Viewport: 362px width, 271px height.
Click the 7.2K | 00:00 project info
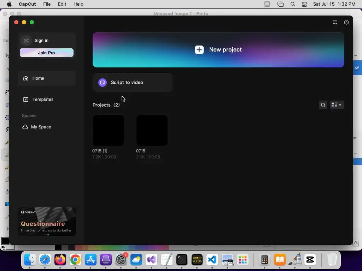(104, 157)
